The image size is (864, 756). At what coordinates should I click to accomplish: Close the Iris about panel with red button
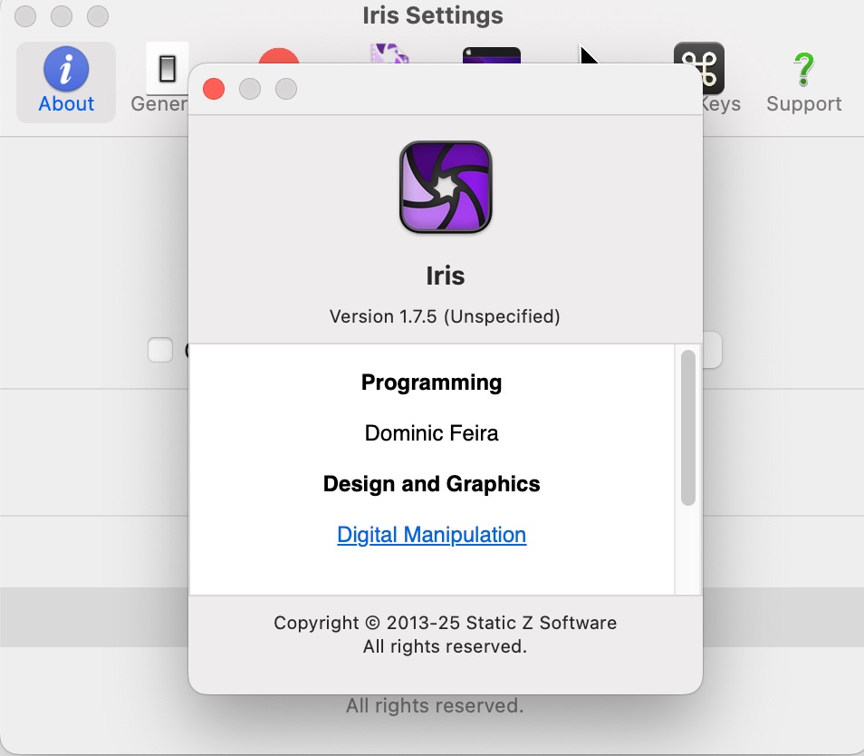[x=214, y=89]
